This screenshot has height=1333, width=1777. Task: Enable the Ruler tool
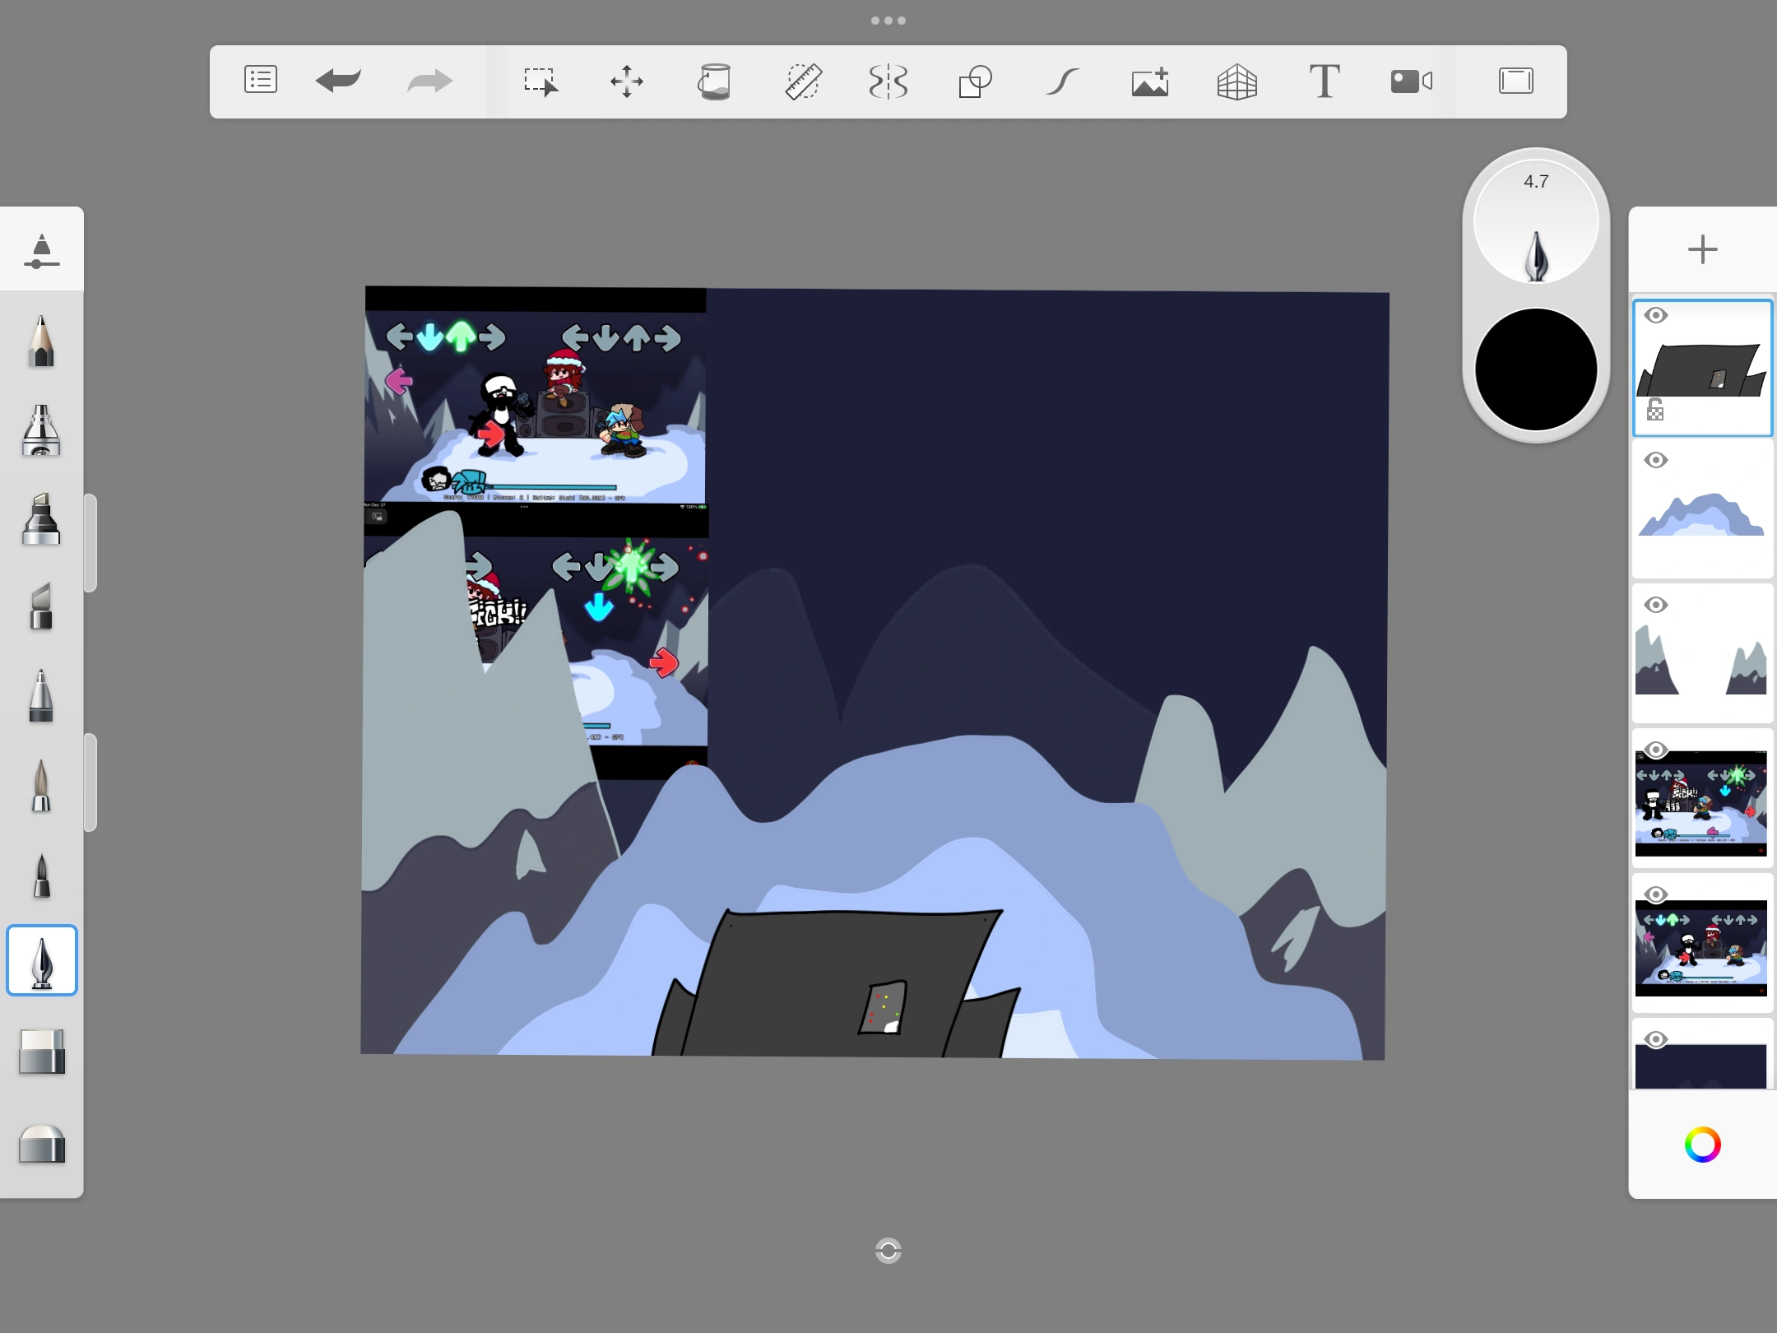804,81
